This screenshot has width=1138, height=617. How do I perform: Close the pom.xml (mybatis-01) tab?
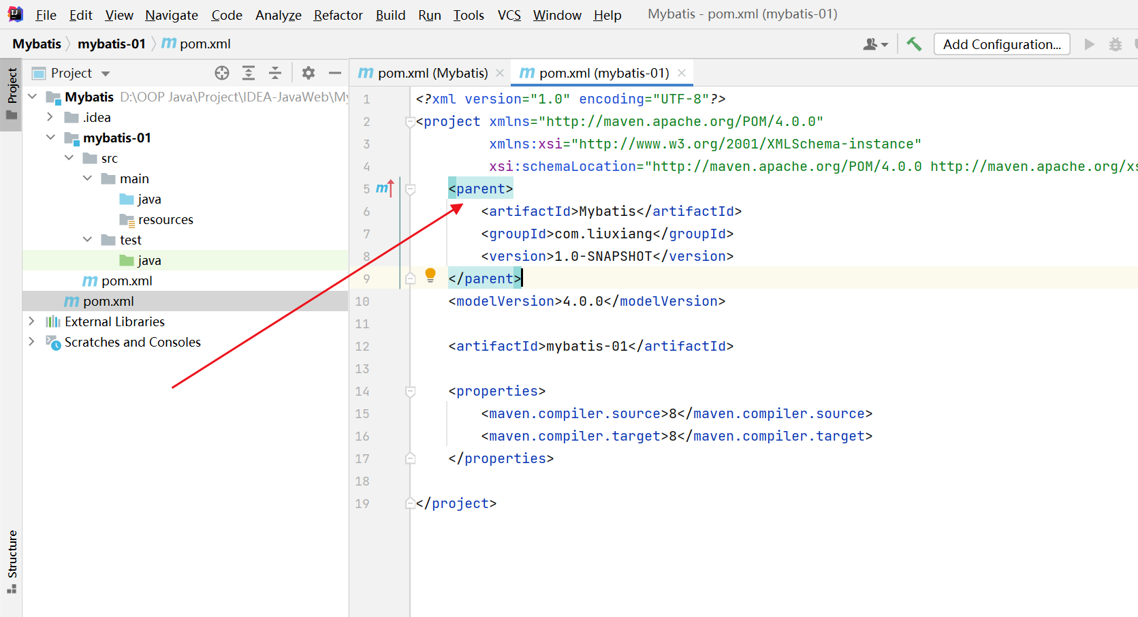pyautogui.click(x=681, y=73)
